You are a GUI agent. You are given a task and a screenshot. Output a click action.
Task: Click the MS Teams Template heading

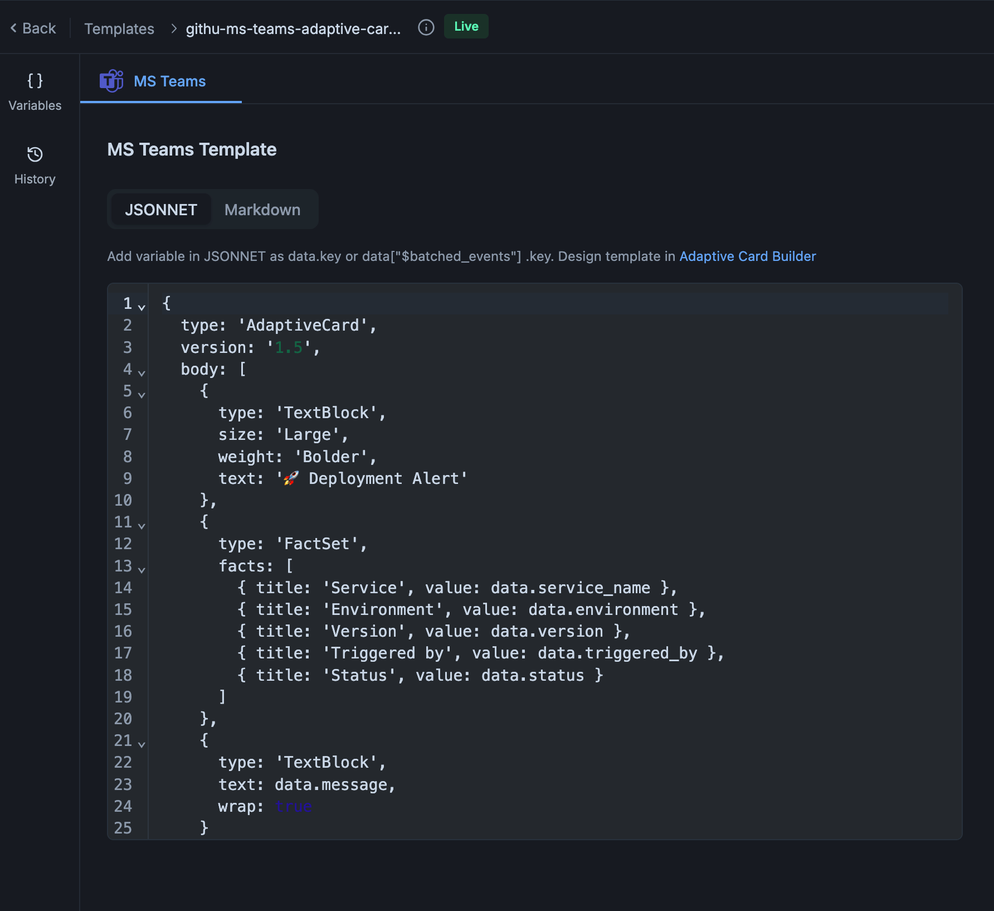tap(192, 149)
